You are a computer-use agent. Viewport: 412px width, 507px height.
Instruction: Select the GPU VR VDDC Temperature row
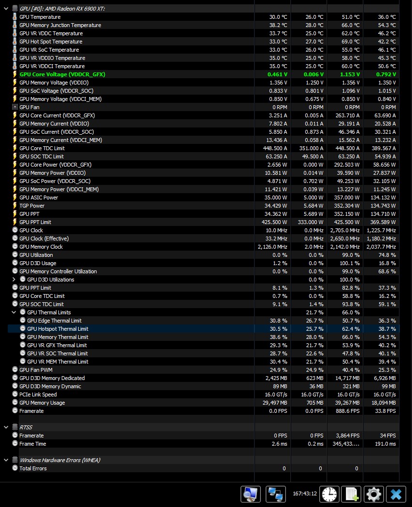pos(204,33)
